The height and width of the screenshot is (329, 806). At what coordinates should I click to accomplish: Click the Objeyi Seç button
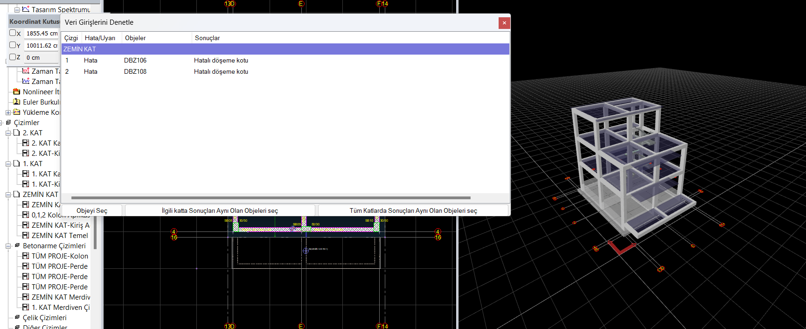pyautogui.click(x=92, y=210)
